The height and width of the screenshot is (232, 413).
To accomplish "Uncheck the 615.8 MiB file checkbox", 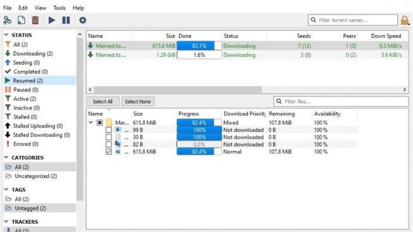I will coord(108,151).
